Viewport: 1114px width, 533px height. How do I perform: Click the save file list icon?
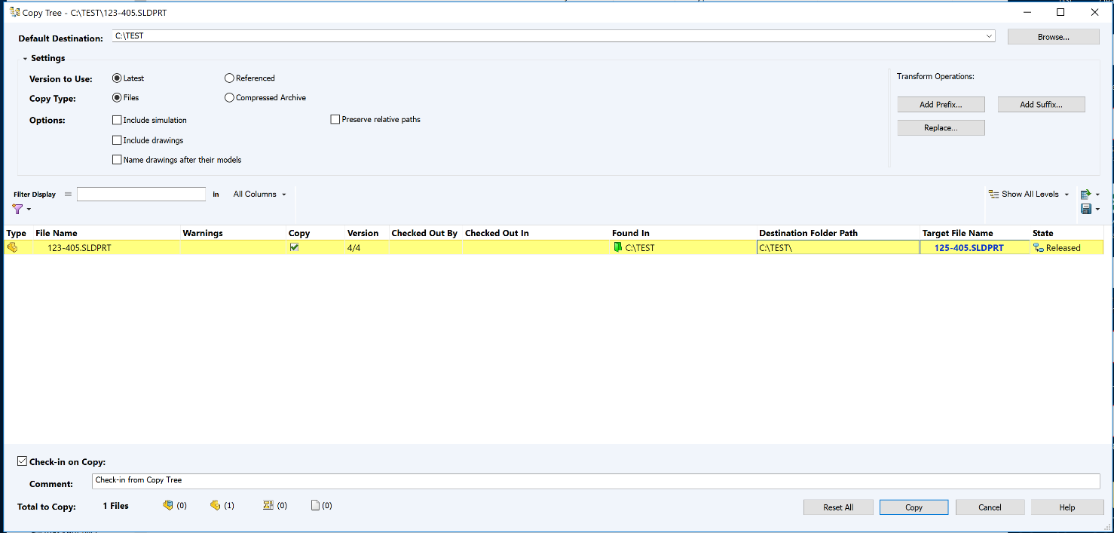click(x=1086, y=209)
